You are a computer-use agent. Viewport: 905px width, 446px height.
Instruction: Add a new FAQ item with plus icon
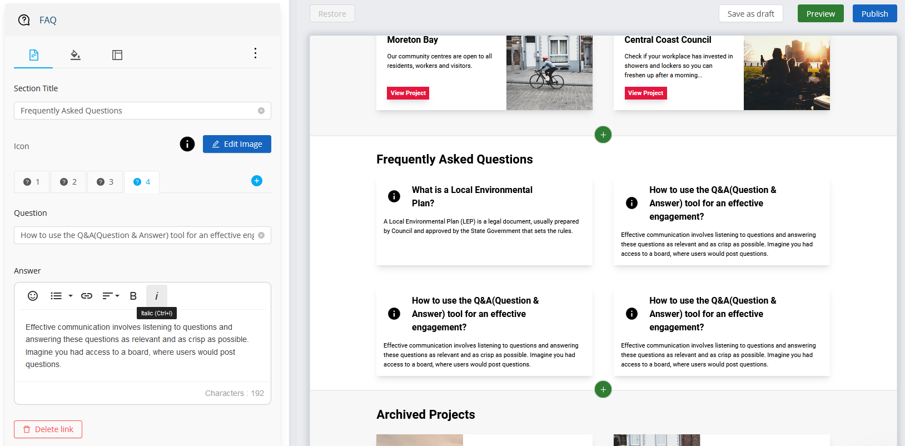257,181
